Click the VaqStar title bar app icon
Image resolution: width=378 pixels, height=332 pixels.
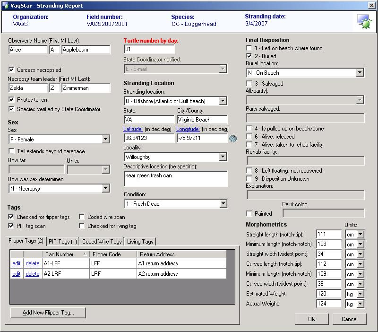click(x=5, y=6)
